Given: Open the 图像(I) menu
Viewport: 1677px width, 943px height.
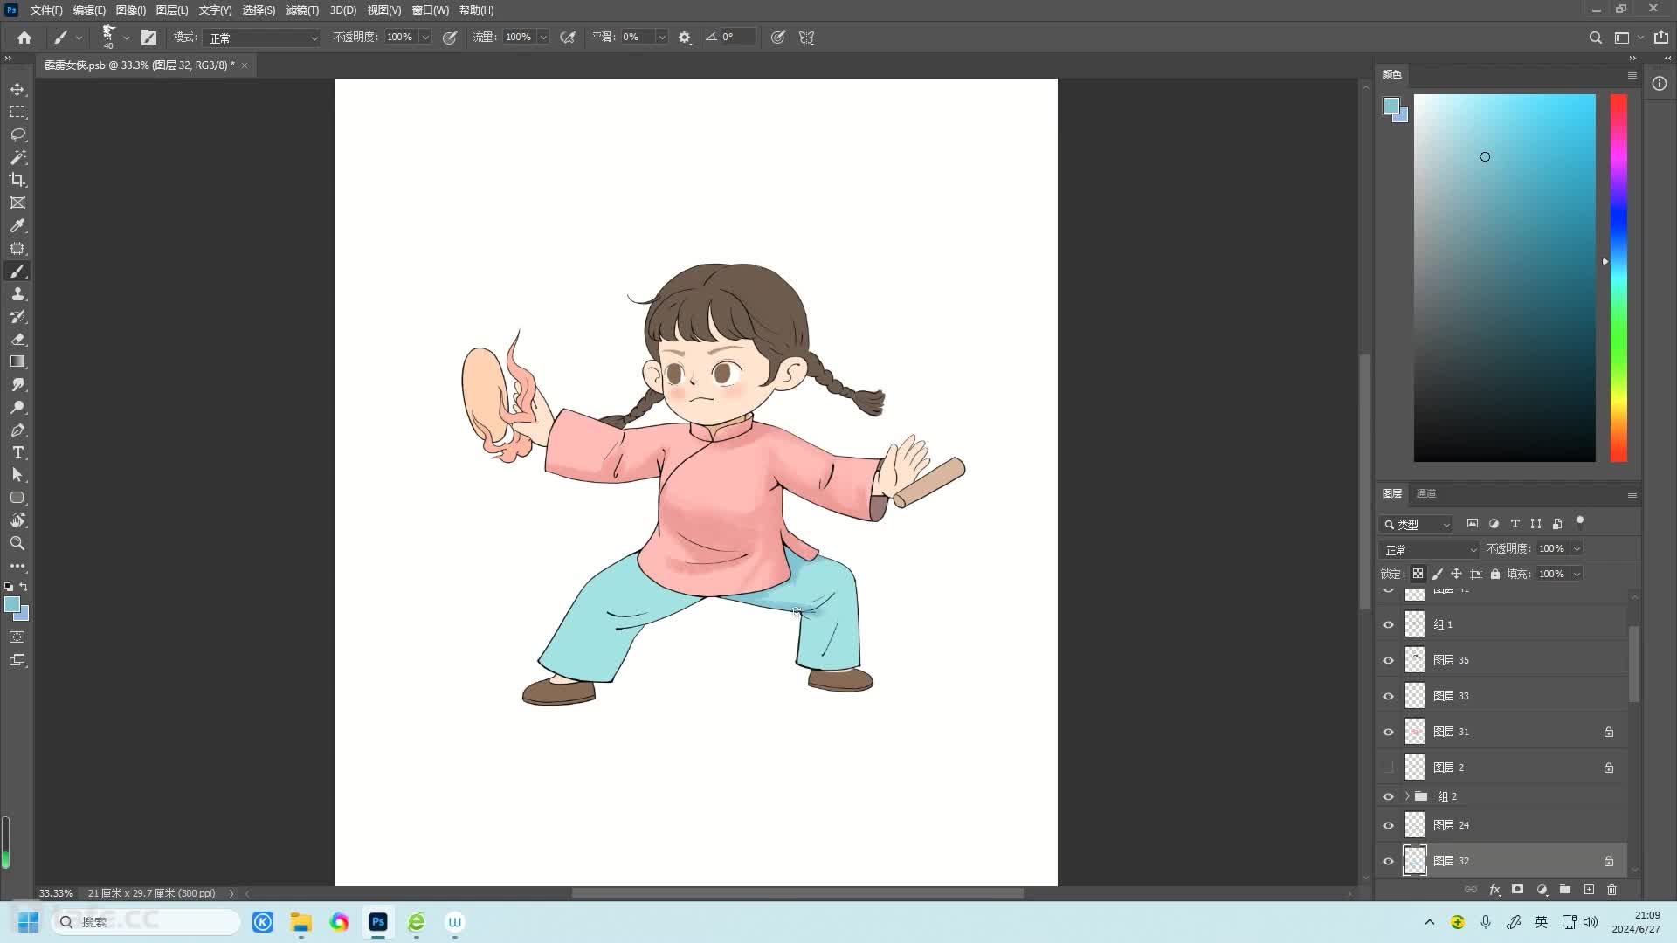Looking at the screenshot, I should tap(131, 10).
